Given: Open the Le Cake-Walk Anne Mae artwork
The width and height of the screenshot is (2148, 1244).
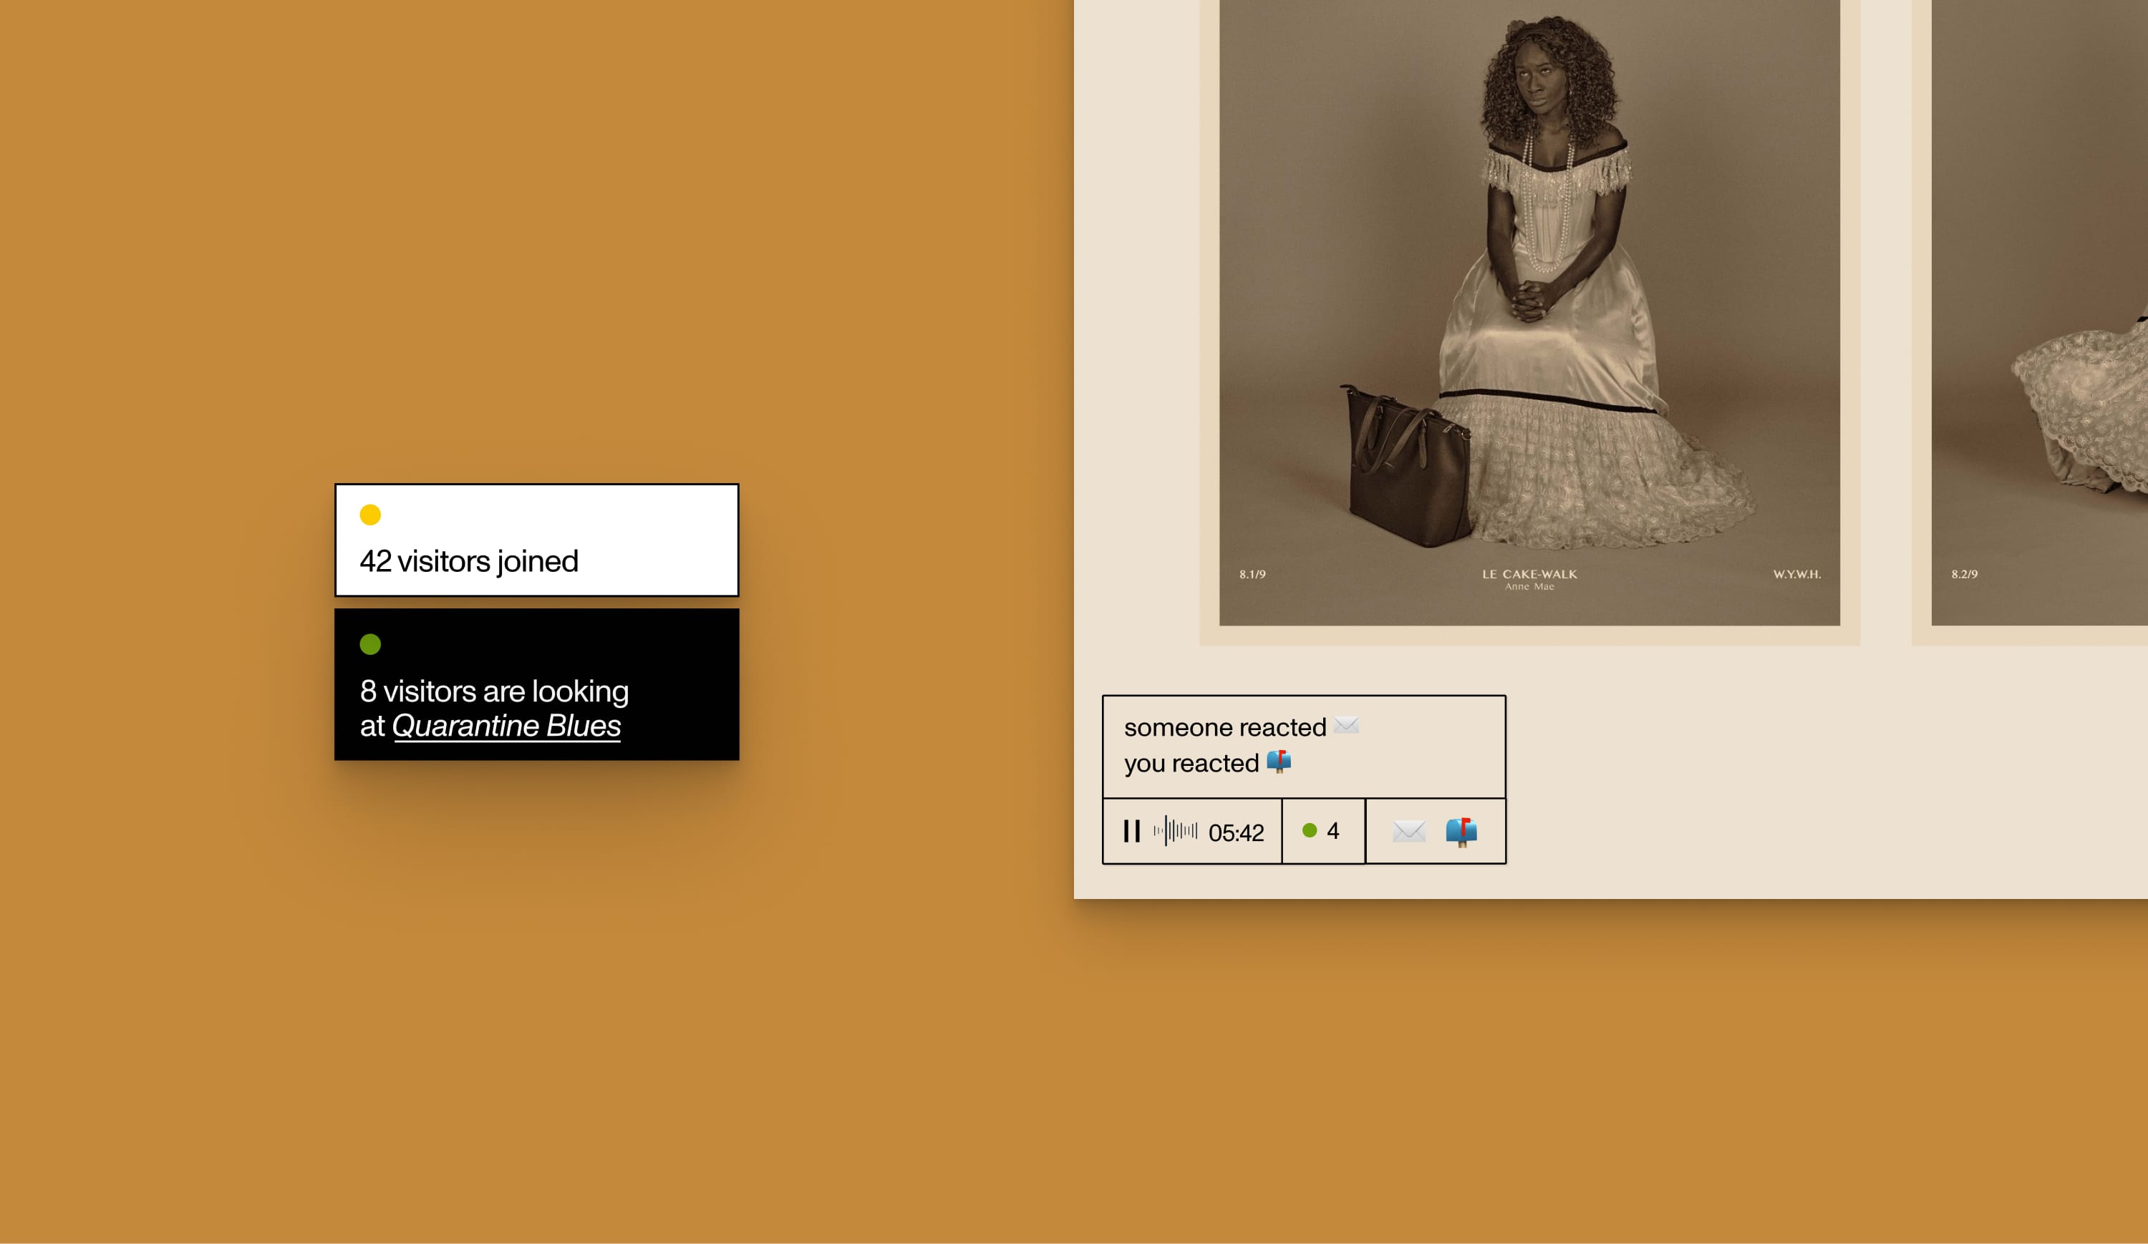Looking at the screenshot, I should 1529,312.
